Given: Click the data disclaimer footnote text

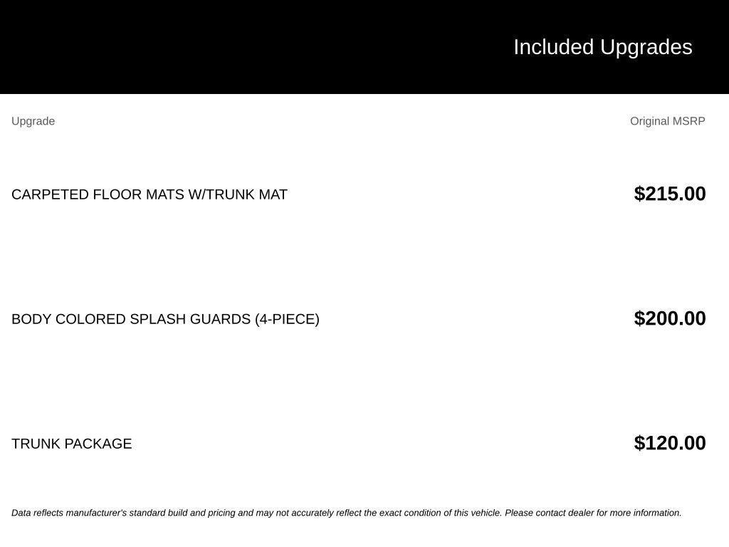Looking at the screenshot, I should pos(347,513).
